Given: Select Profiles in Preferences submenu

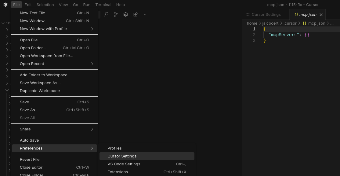Looking at the screenshot, I should [x=147, y=148].
